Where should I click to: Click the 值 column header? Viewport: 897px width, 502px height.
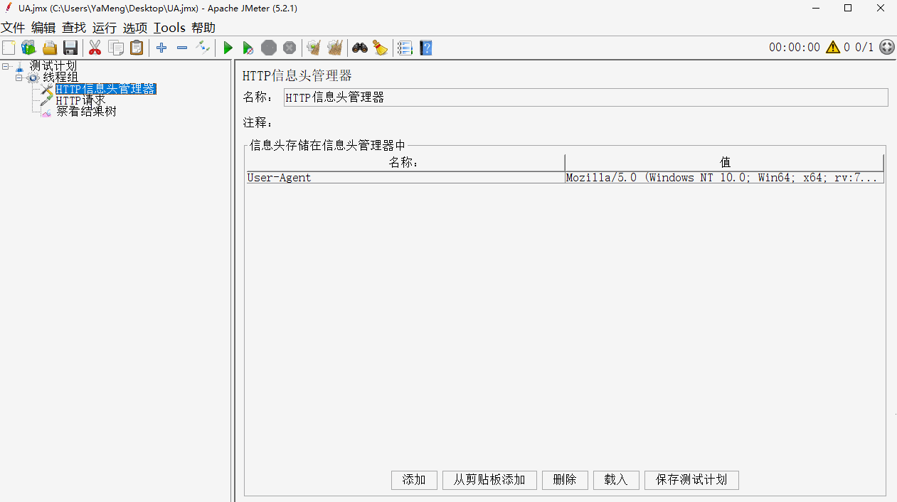(x=724, y=163)
